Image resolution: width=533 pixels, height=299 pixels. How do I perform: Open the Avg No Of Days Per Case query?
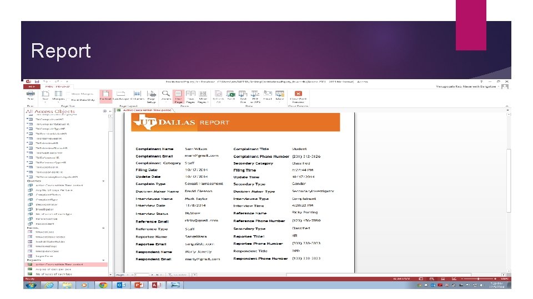pyautogui.click(x=54, y=190)
